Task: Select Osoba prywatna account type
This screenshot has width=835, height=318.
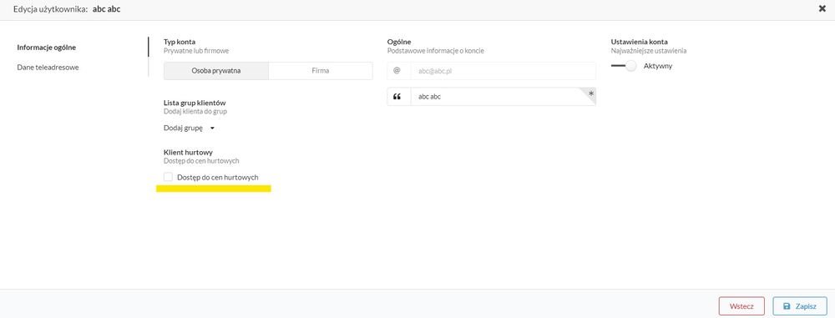Action: coord(216,71)
